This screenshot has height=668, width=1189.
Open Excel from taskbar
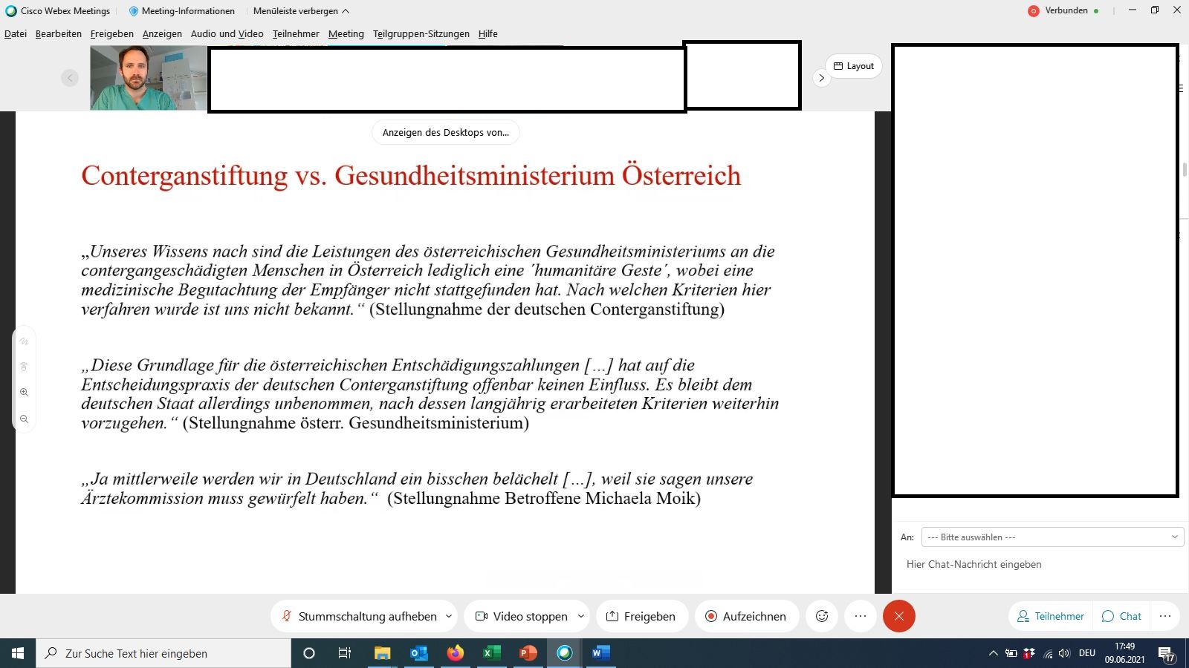(491, 653)
